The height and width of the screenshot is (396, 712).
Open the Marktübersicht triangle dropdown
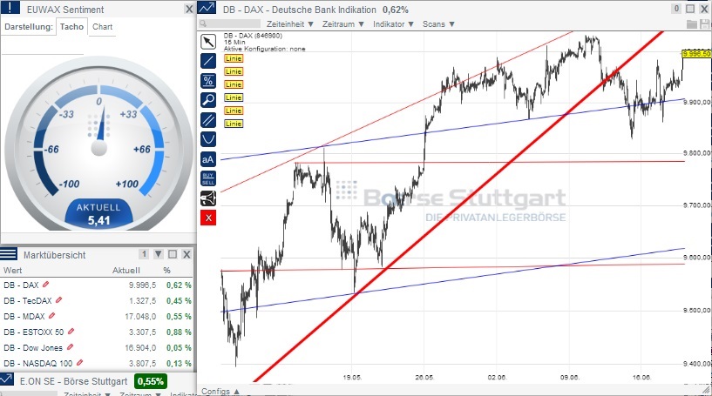coord(159,254)
